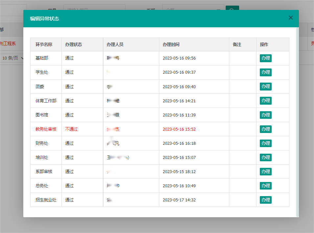Click time 2023-05-16 15:07

179,158
